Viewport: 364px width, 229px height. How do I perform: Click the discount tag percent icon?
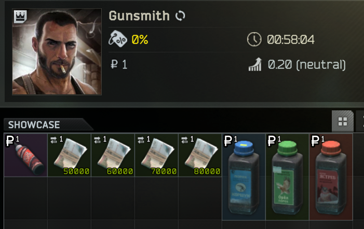(118, 39)
